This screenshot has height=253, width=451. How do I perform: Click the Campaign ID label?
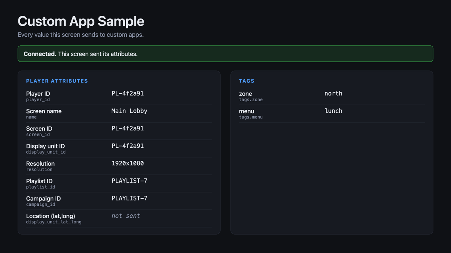click(x=43, y=199)
